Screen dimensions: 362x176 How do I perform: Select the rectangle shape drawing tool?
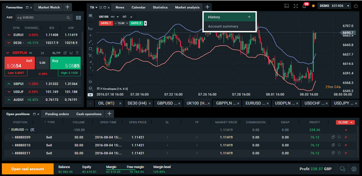[x=90, y=49]
